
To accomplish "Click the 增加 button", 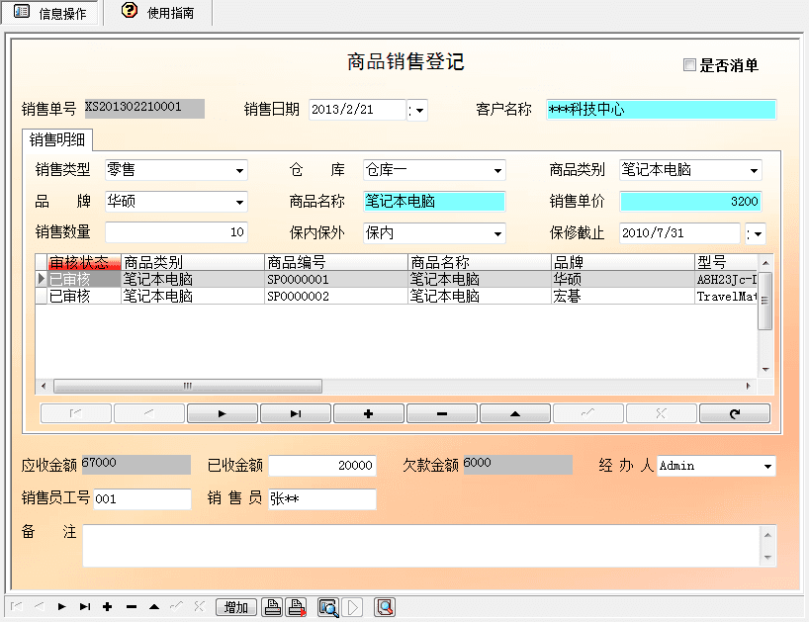I will (x=236, y=607).
